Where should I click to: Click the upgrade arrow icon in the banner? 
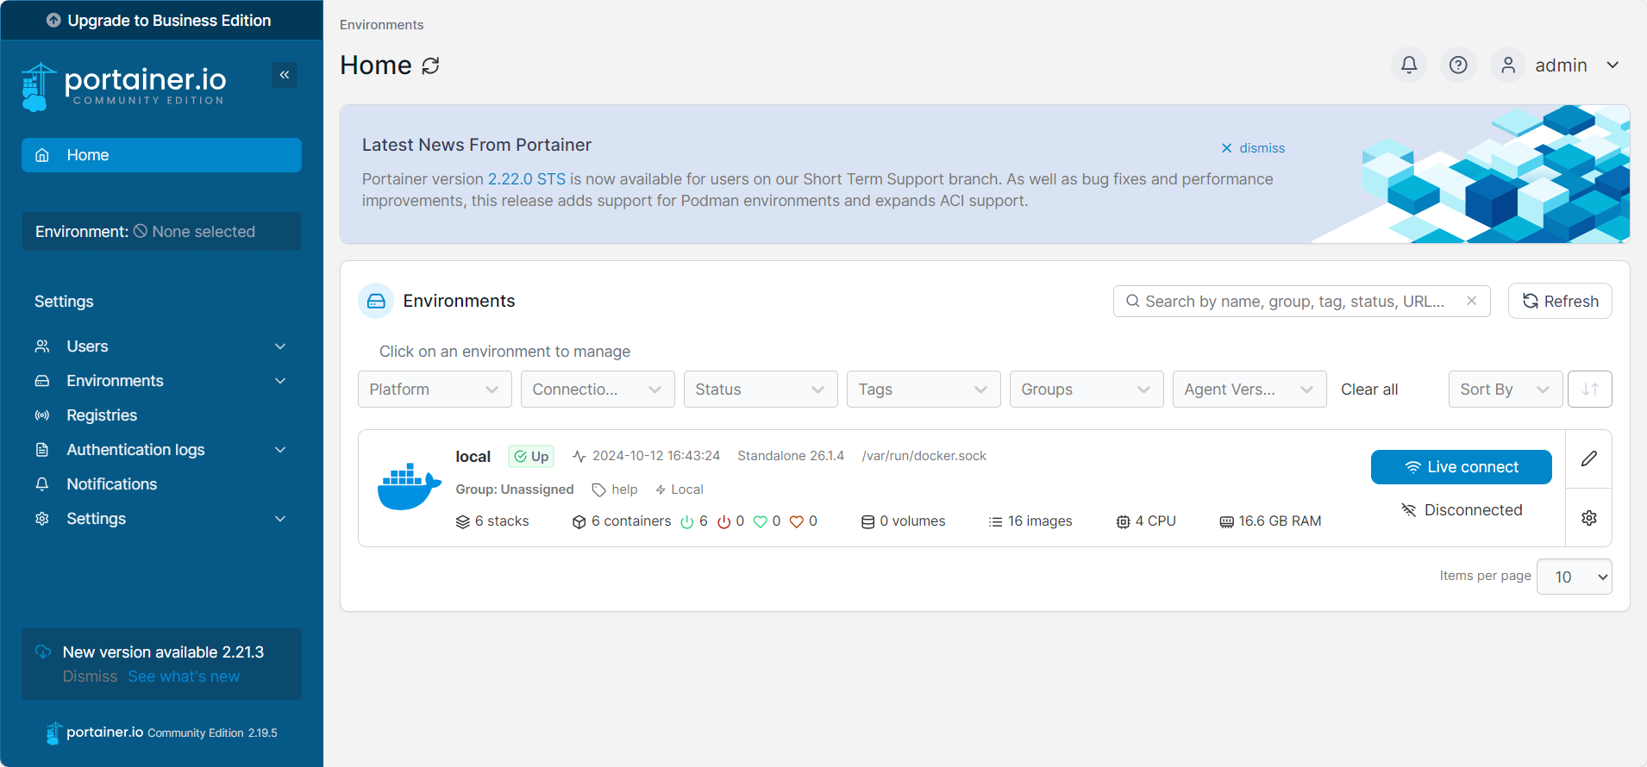coord(53,20)
